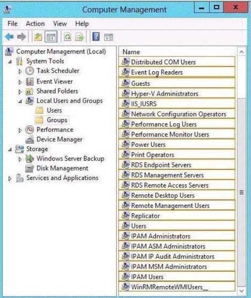Toggle the Show/Hide Action Pane icon
The image size is (251, 298).
coord(109,37)
